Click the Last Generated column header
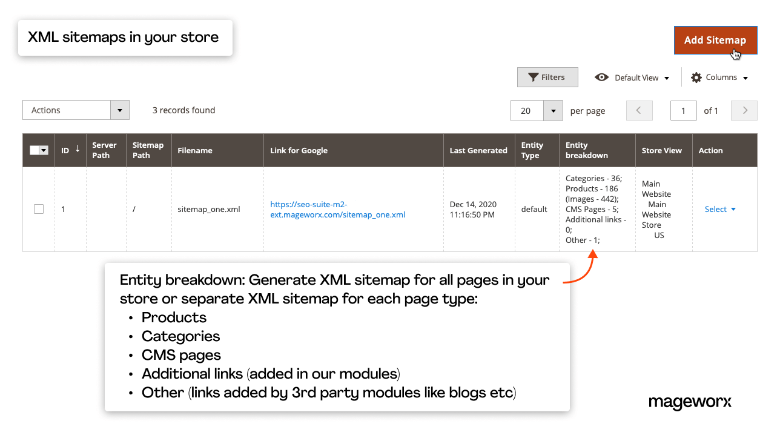Screen dimensions: 780x441 (x=478, y=150)
